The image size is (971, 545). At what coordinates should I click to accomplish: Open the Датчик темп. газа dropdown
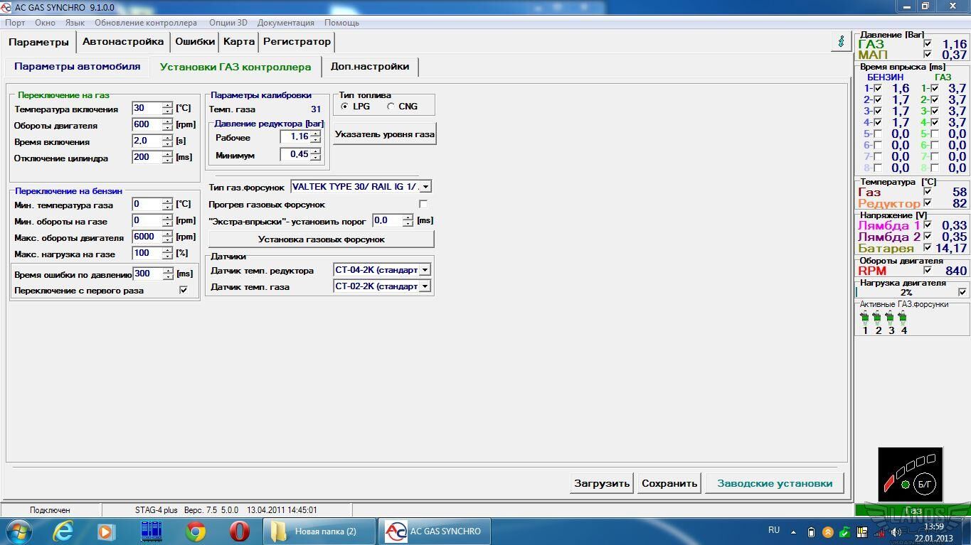coord(425,286)
